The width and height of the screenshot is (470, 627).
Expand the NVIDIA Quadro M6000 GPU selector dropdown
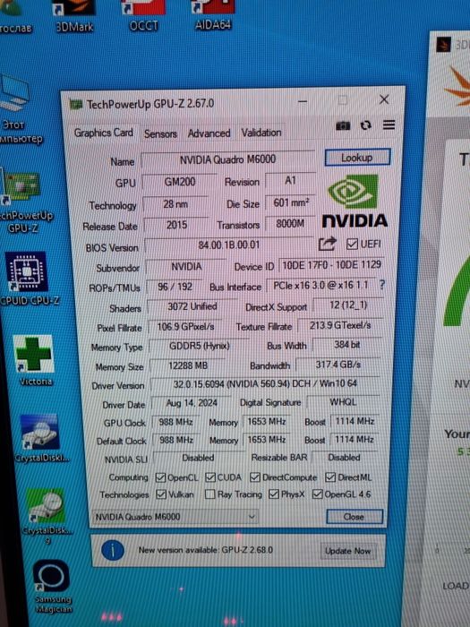[x=175, y=517]
